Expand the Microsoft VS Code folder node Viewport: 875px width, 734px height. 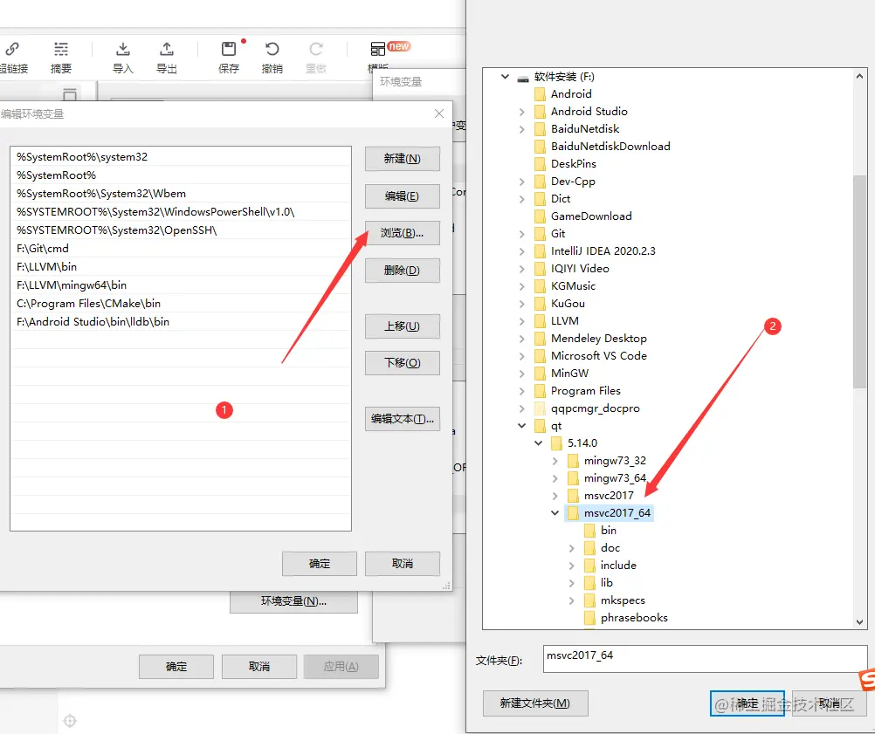pyautogui.click(x=521, y=356)
